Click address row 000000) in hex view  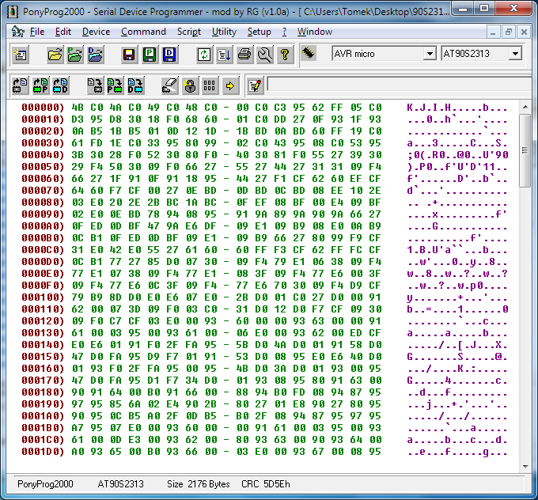coord(43,108)
